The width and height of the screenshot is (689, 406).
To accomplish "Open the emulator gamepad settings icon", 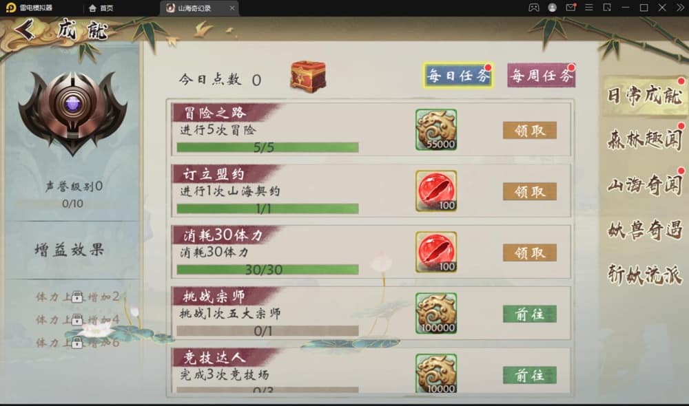I will pyautogui.click(x=533, y=8).
